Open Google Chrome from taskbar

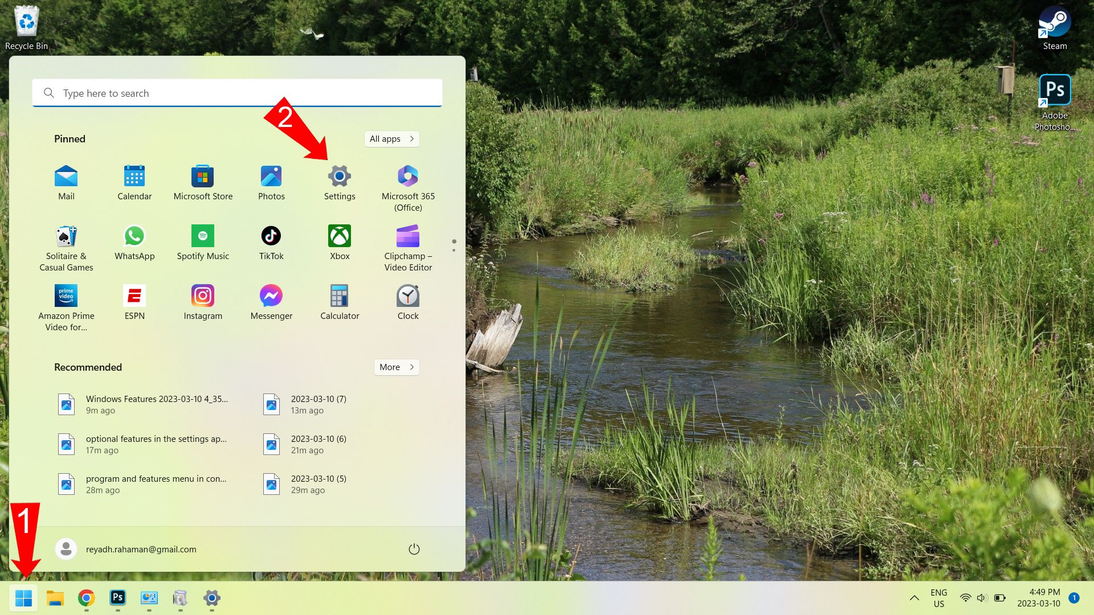(x=85, y=598)
